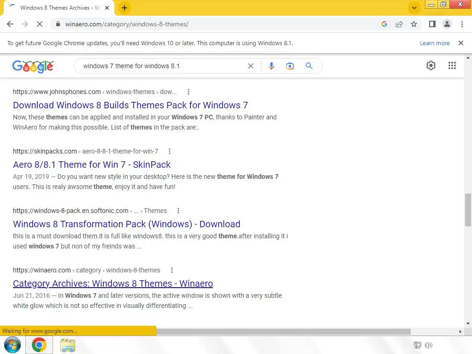Start a search by voice
This screenshot has width=472, height=354.
(271, 66)
